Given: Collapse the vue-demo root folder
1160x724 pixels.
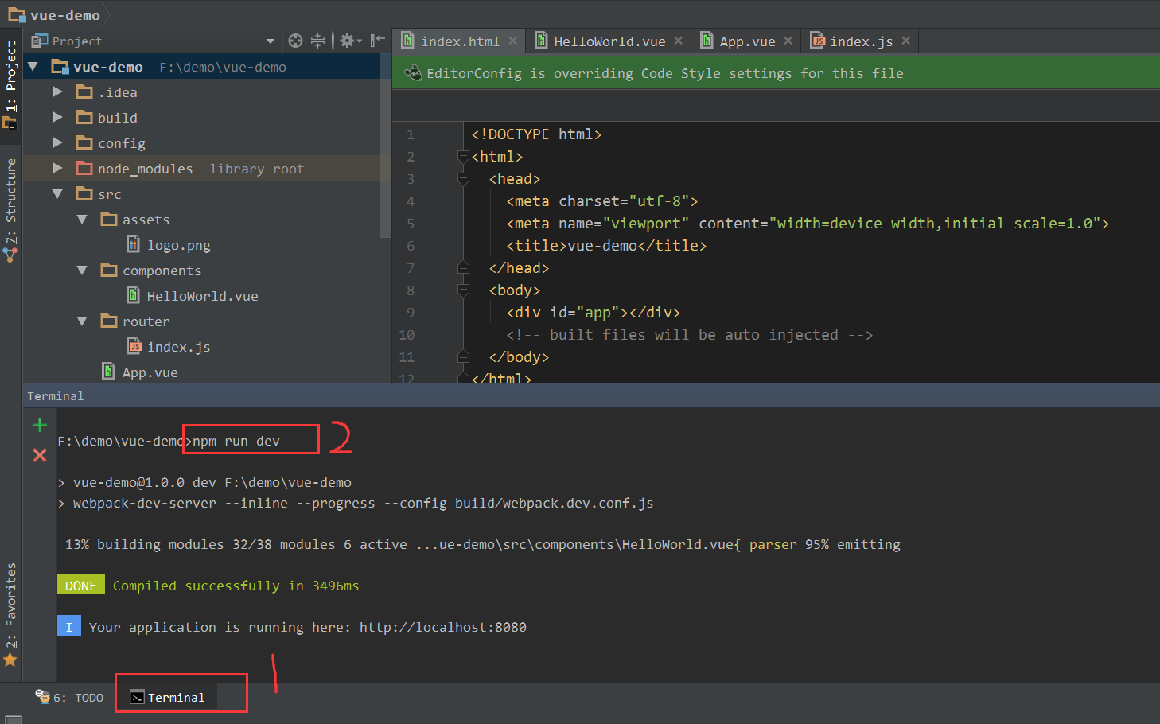Looking at the screenshot, I should click(x=33, y=67).
